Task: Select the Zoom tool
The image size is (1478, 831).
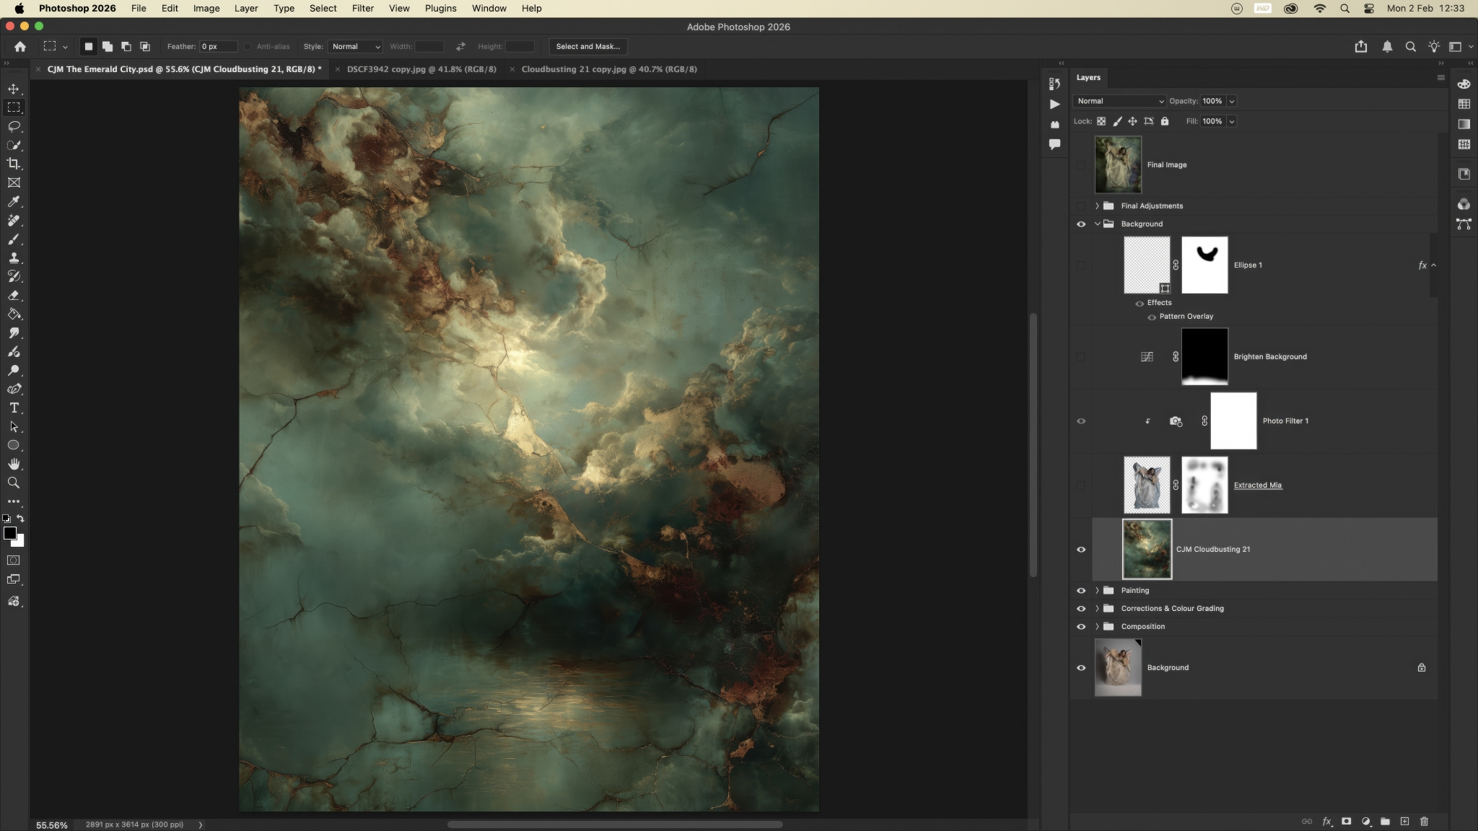Action: point(14,483)
